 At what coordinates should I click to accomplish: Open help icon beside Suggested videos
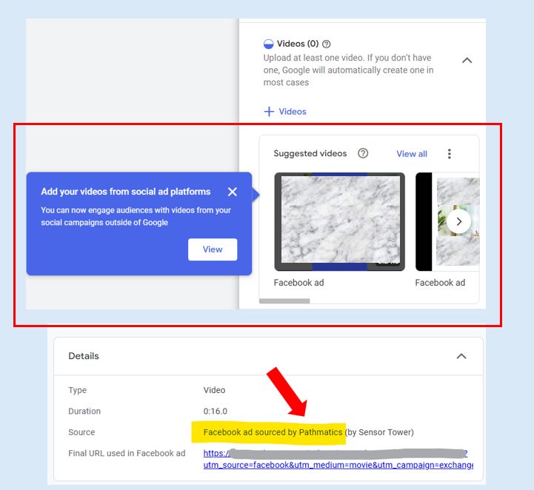click(x=363, y=153)
